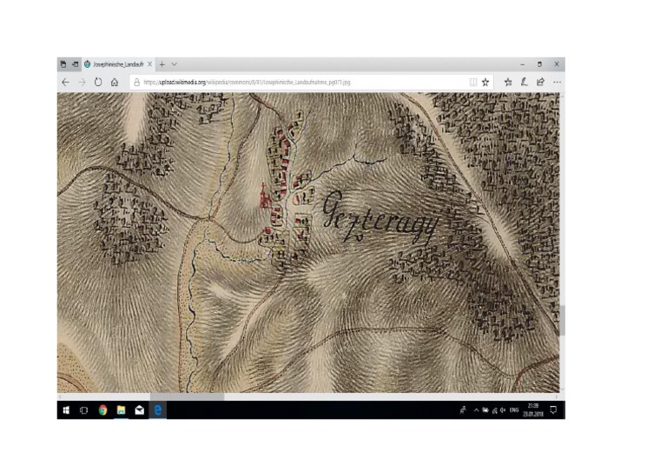Change ENG input language
Viewport: 667px width, 472px height.
pyautogui.click(x=514, y=410)
